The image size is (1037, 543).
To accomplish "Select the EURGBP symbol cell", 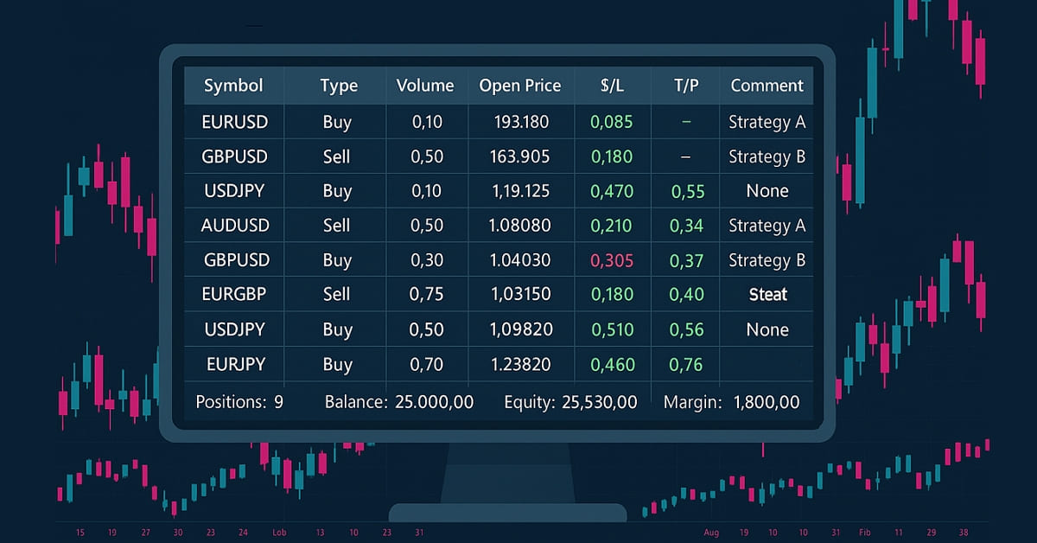I will click(235, 295).
